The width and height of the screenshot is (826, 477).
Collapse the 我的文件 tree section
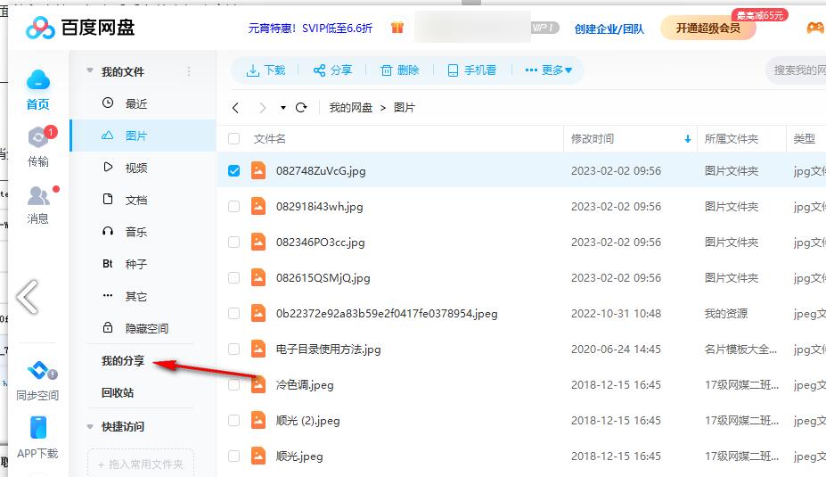[90, 71]
